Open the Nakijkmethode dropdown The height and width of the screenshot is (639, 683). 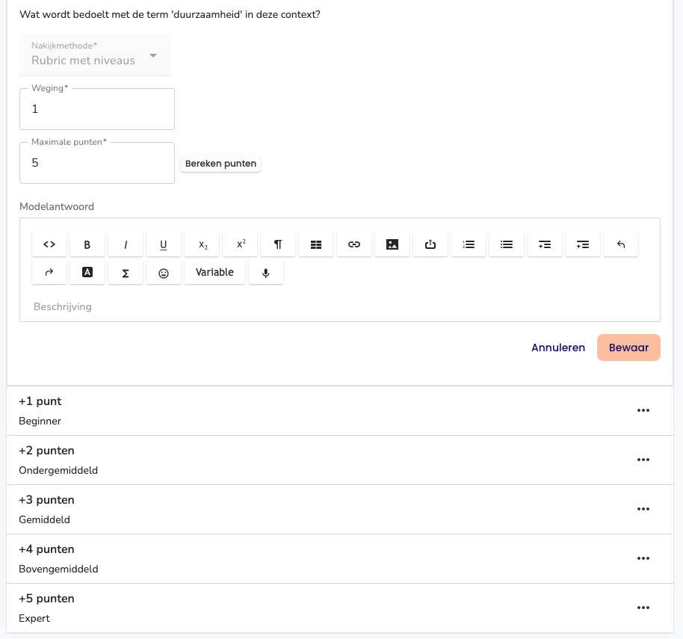click(x=96, y=55)
